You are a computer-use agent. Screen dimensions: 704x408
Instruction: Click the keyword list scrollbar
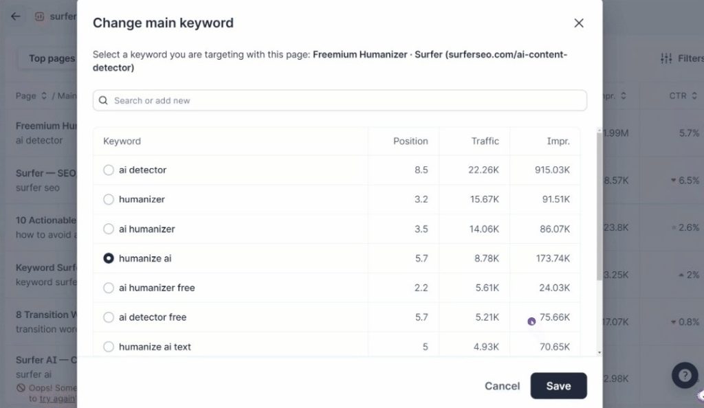599,206
